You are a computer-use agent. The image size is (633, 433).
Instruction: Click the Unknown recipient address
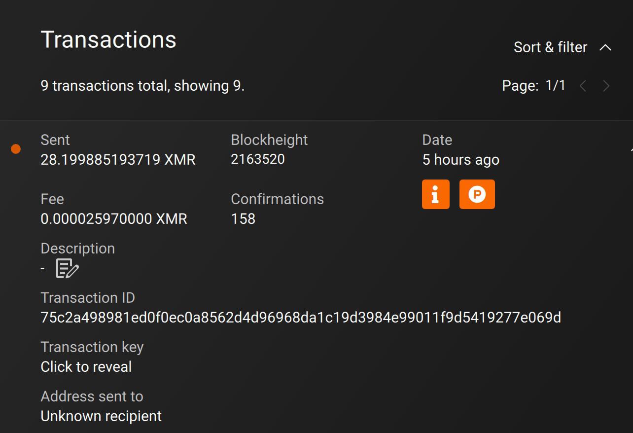click(x=101, y=416)
